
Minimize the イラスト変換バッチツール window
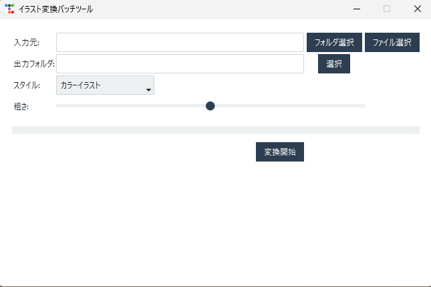(357, 9)
